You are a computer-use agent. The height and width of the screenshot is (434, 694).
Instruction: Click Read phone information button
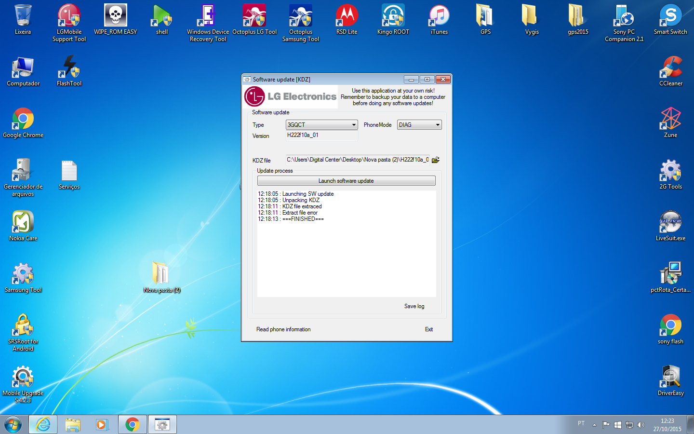pyautogui.click(x=283, y=329)
